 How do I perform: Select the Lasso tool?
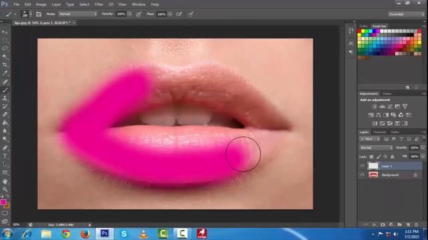click(x=5, y=49)
